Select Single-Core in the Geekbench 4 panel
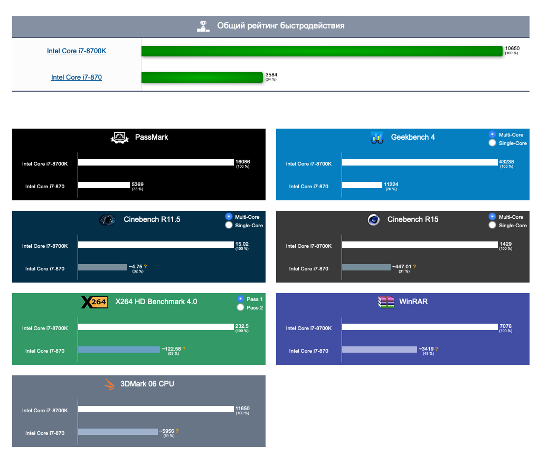 point(493,143)
